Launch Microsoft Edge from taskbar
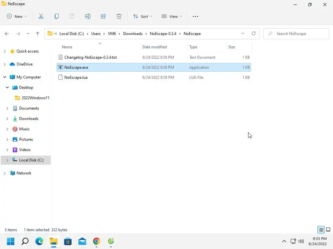Viewport: 333px width, 249px height. pos(39,241)
